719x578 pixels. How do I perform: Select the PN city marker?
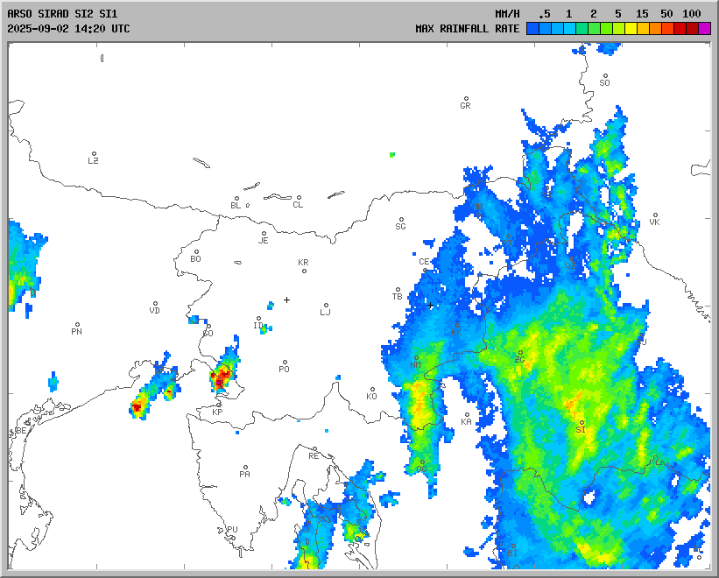77,325
